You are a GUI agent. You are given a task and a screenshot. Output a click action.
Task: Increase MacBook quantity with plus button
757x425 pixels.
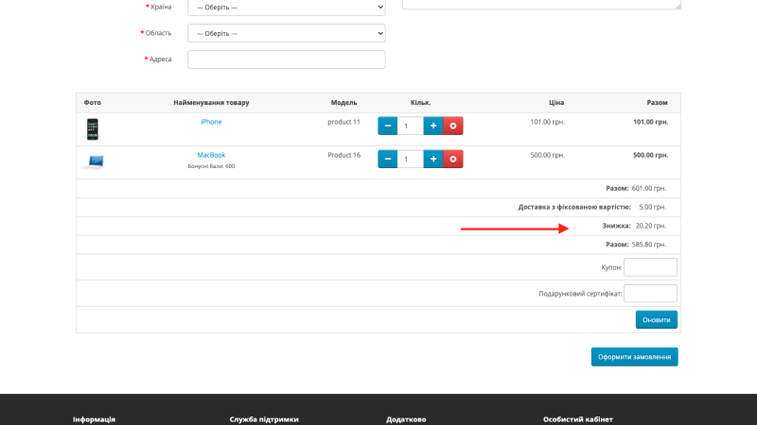pyautogui.click(x=433, y=159)
